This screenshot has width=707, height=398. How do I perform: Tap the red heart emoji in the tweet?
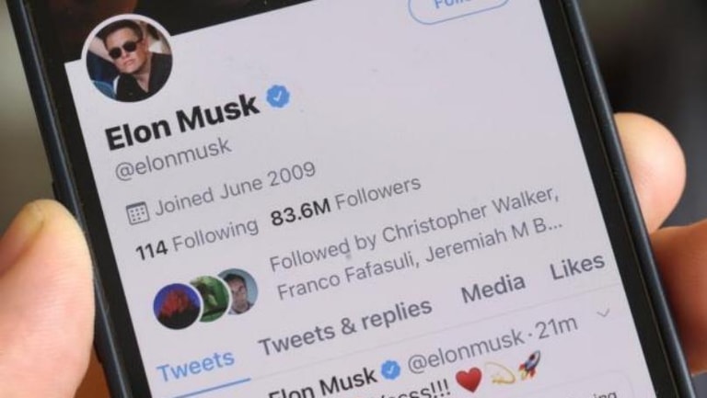469,379
